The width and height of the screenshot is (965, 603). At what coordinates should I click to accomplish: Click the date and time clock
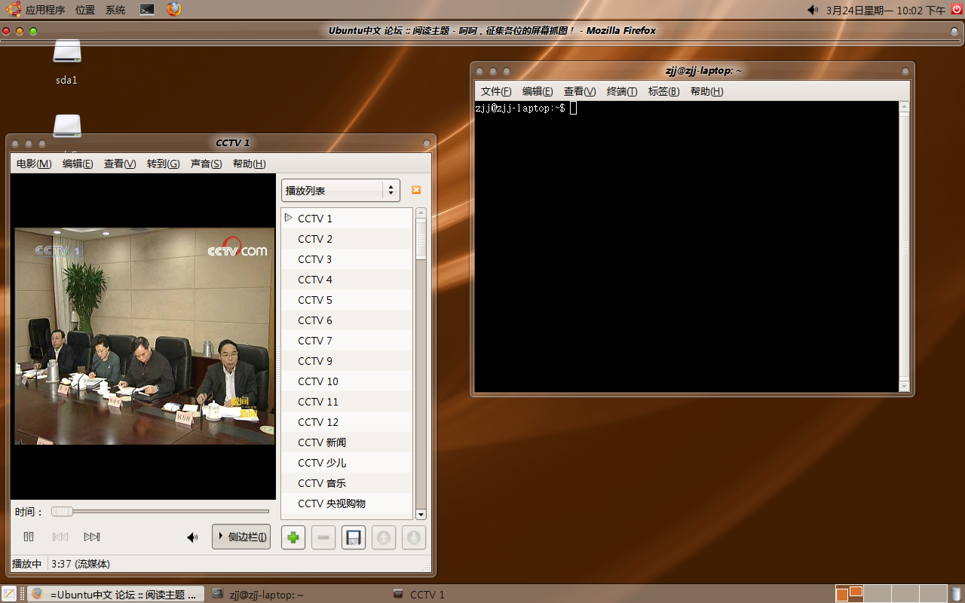pos(886,10)
